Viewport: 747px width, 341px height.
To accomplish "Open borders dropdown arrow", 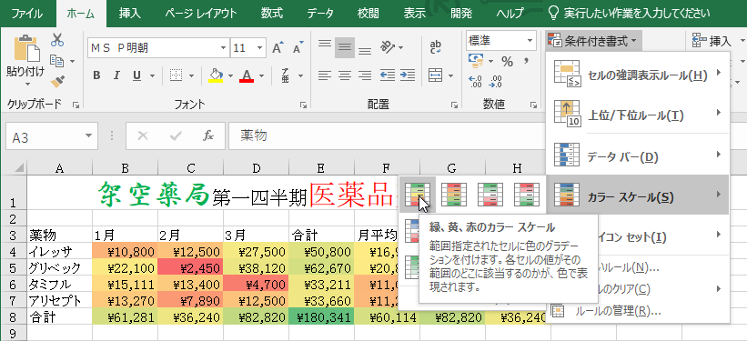I will [x=191, y=75].
